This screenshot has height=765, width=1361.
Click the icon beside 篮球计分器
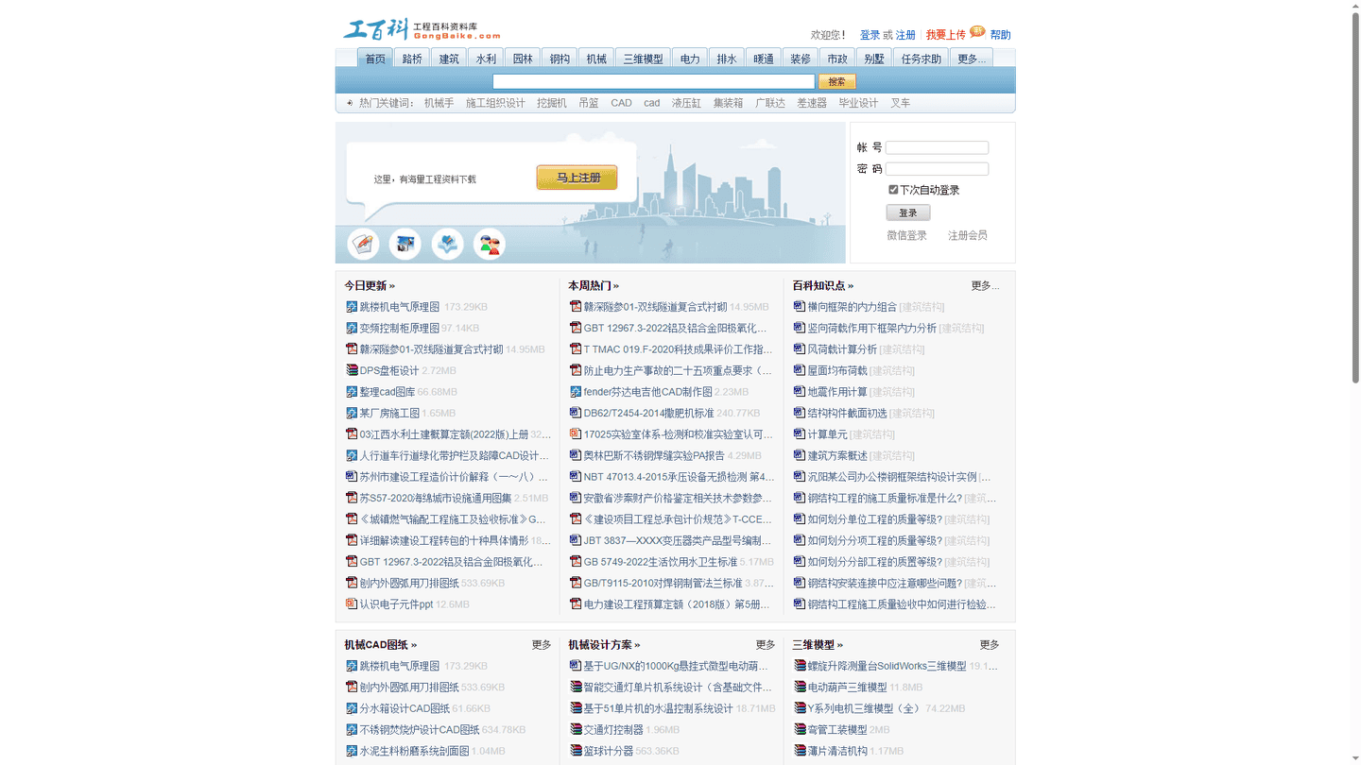(576, 751)
